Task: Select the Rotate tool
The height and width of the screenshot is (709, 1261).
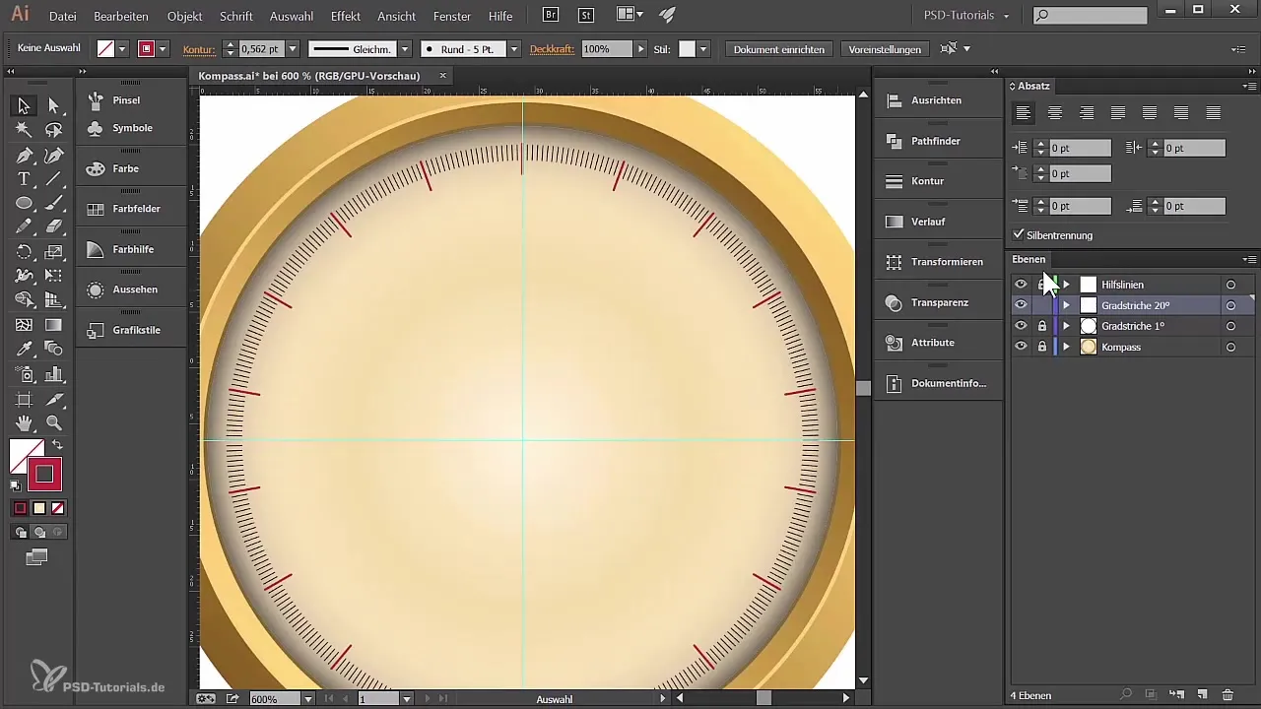Action: point(24,252)
